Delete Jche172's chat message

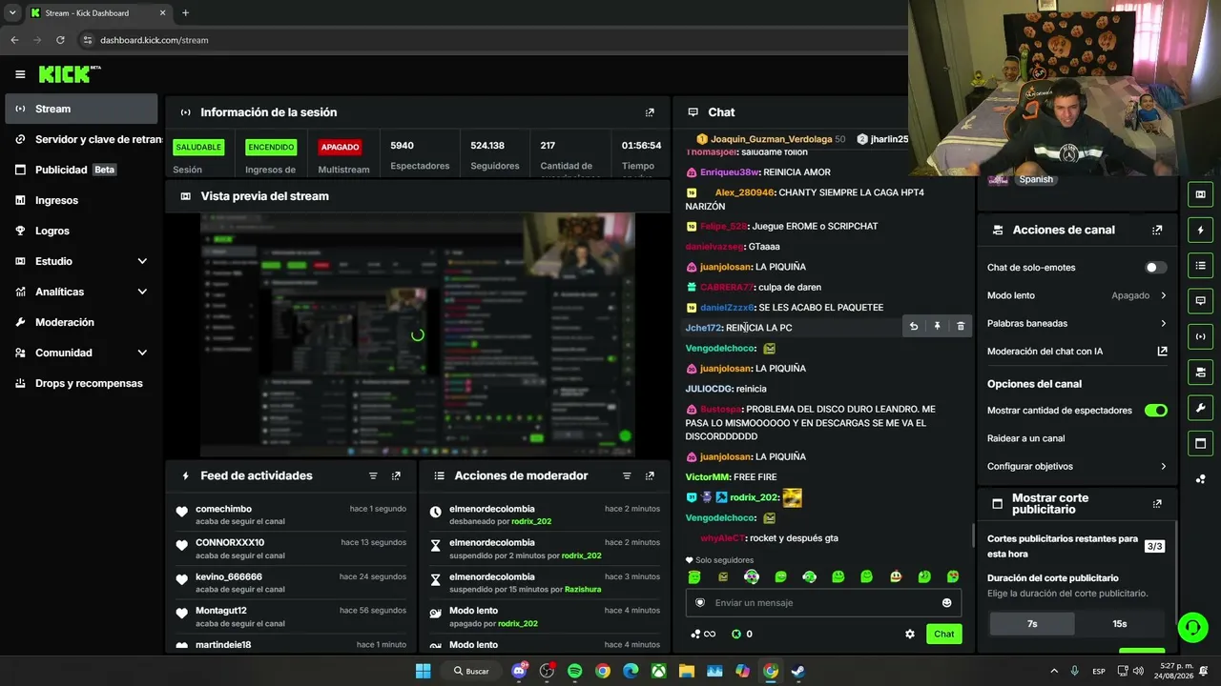pos(960,327)
